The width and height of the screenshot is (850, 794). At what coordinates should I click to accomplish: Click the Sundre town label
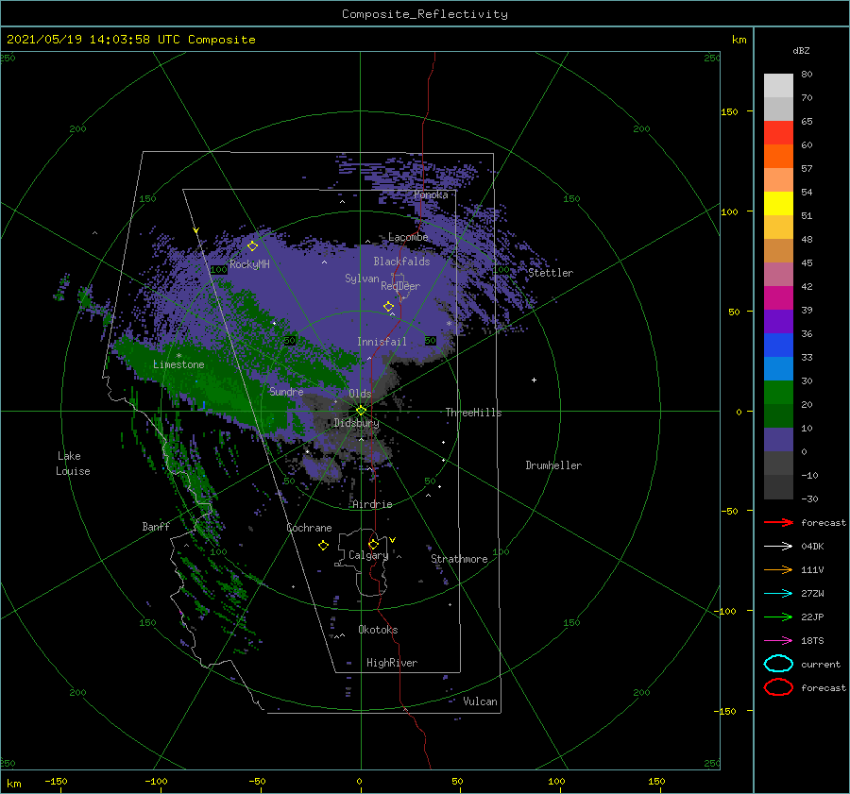click(286, 391)
